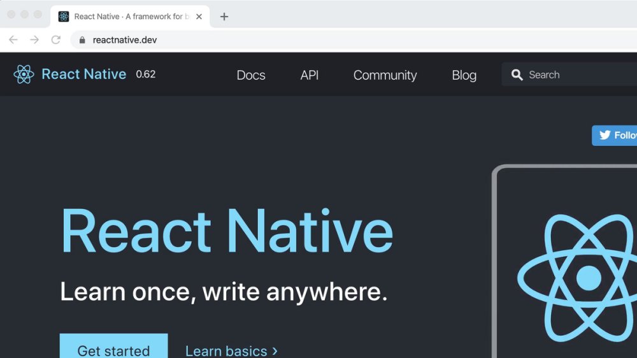Reload the page with the refresh icon
637x358 pixels.
(x=55, y=40)
